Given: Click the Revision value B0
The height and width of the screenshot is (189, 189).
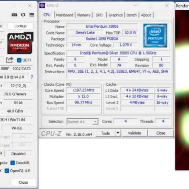Looking at the screenshot, I should tap(161, 65).
